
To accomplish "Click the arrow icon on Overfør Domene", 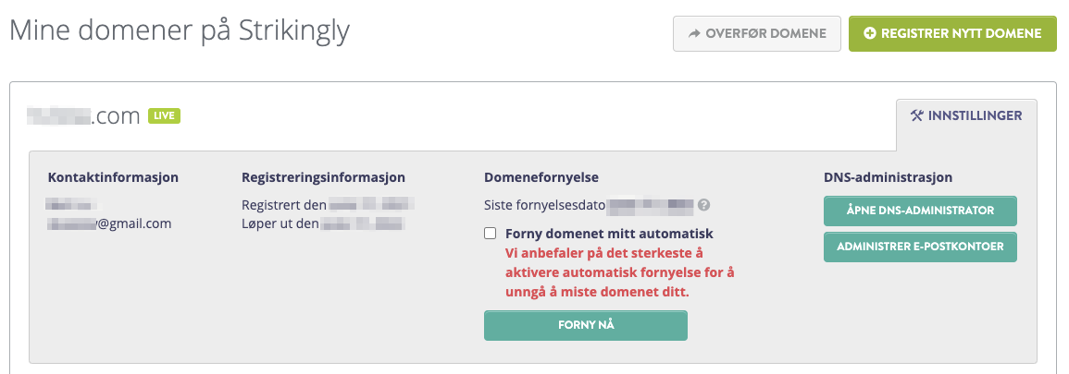I will pyautogui.click(x=695, y=33).
